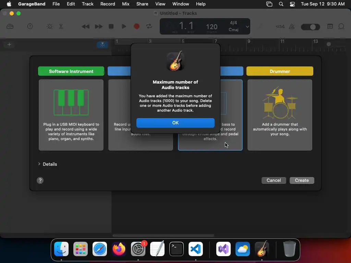Open Finder from the Dock
The width and height of the screenshot is (351, 263).
click(x=61, y=249)
